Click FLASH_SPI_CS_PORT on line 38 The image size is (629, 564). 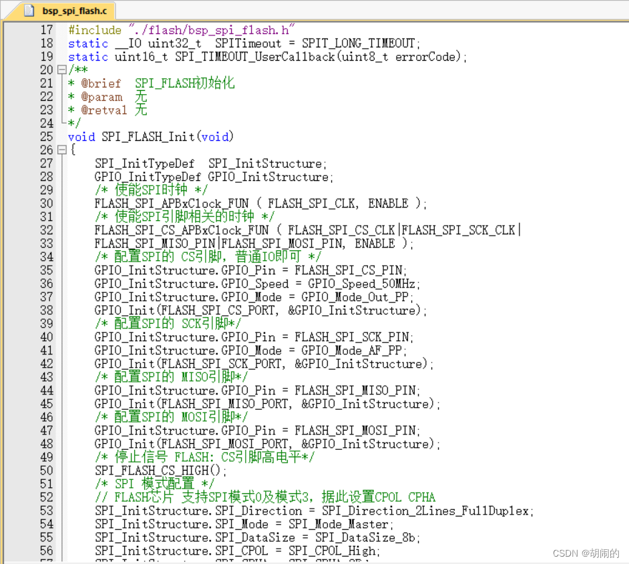218,310
